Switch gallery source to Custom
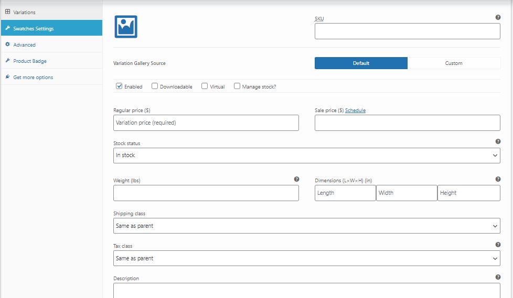The width and height of the screenshot is (513, 298). click(x=454, y=63)
